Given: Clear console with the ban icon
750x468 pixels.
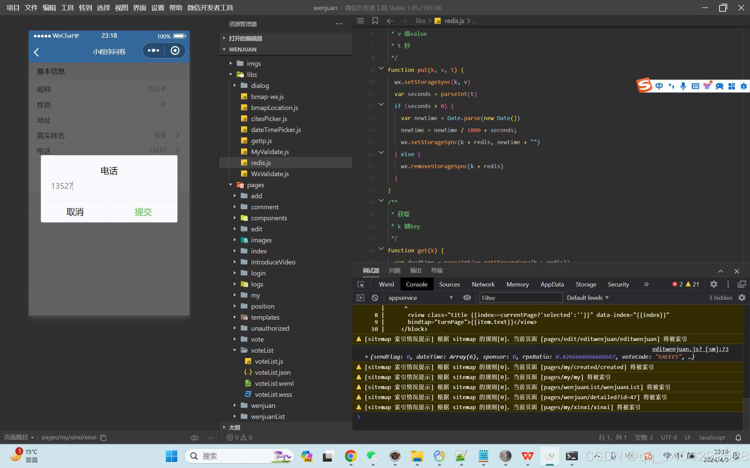Looking at the screenshot, I should tap(375, 298).
